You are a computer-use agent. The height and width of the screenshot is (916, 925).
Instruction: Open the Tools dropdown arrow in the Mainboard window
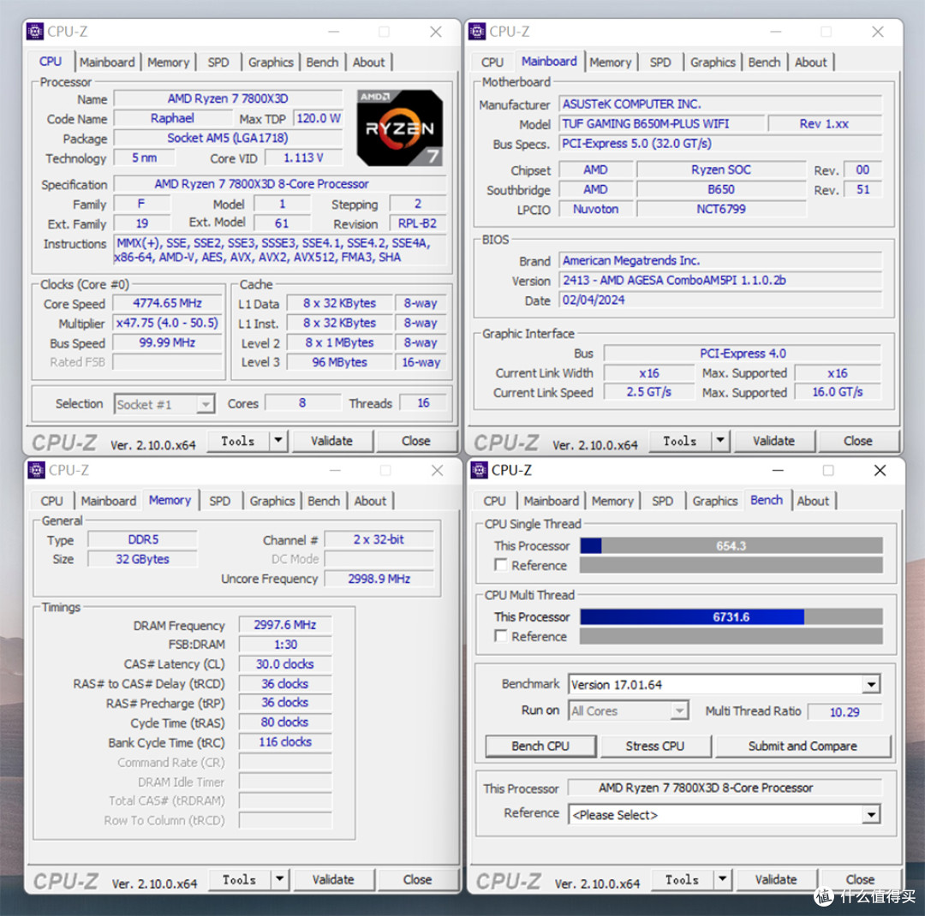coord(719,441)
